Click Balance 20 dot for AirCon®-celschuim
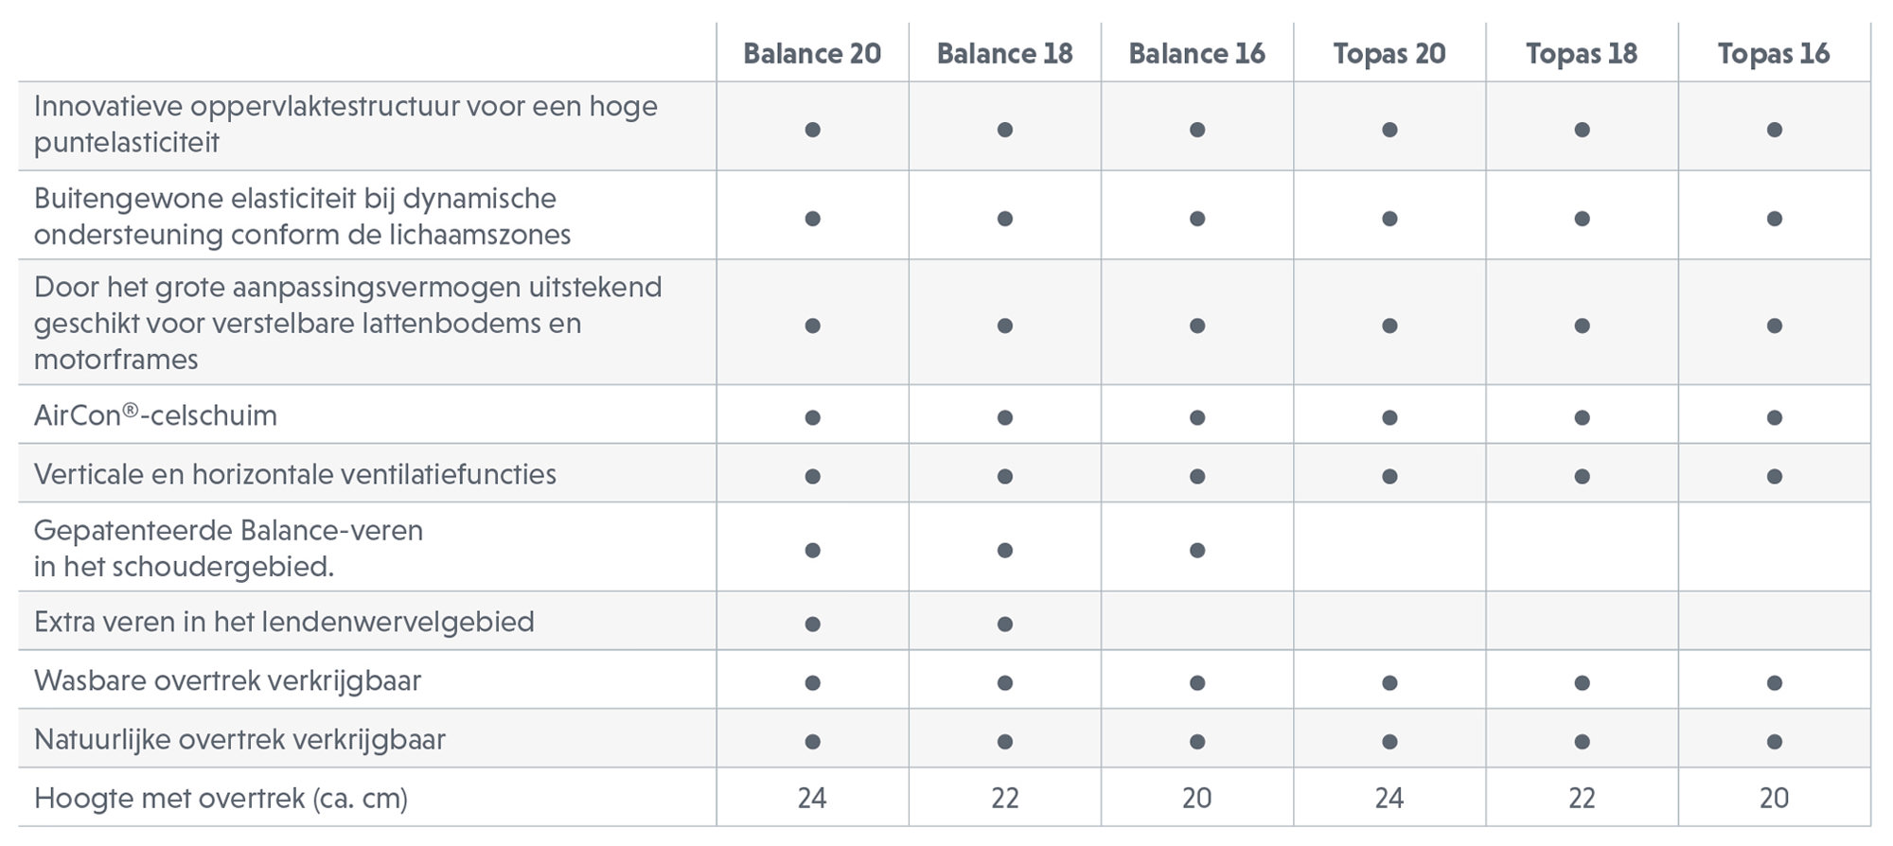Screen dimensions: 1893x846 812,417
